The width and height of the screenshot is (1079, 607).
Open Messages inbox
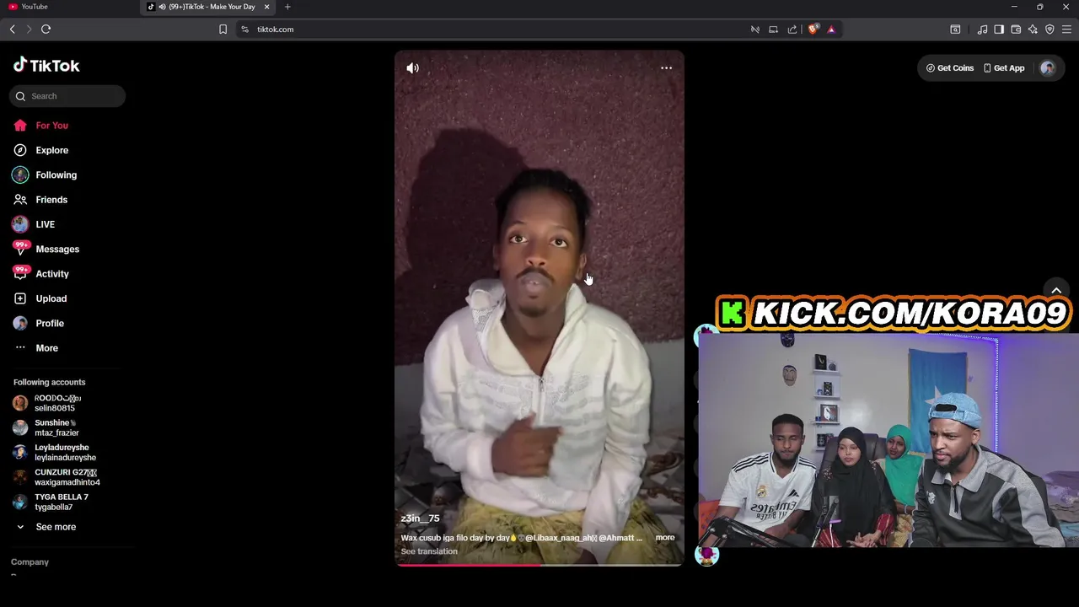click(x=57, y=249)
